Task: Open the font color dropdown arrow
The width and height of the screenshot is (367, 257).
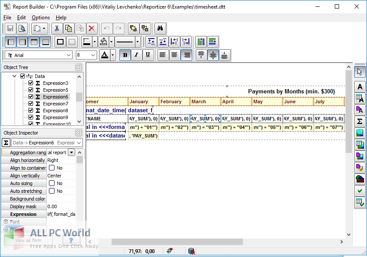Action: (x=113, y=55)
